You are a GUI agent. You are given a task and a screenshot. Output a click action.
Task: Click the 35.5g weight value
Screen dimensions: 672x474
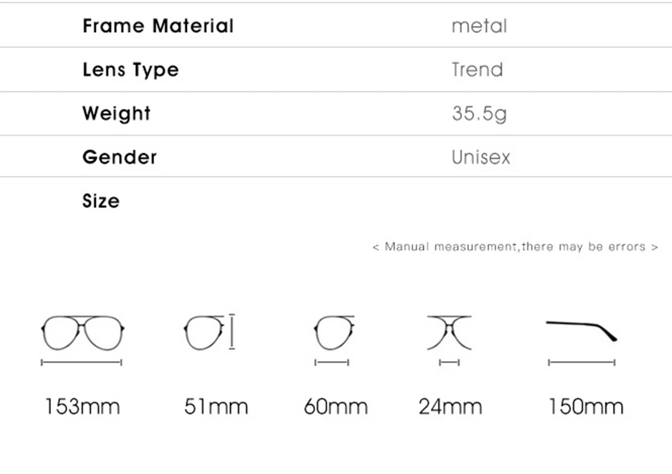(479, 114)
